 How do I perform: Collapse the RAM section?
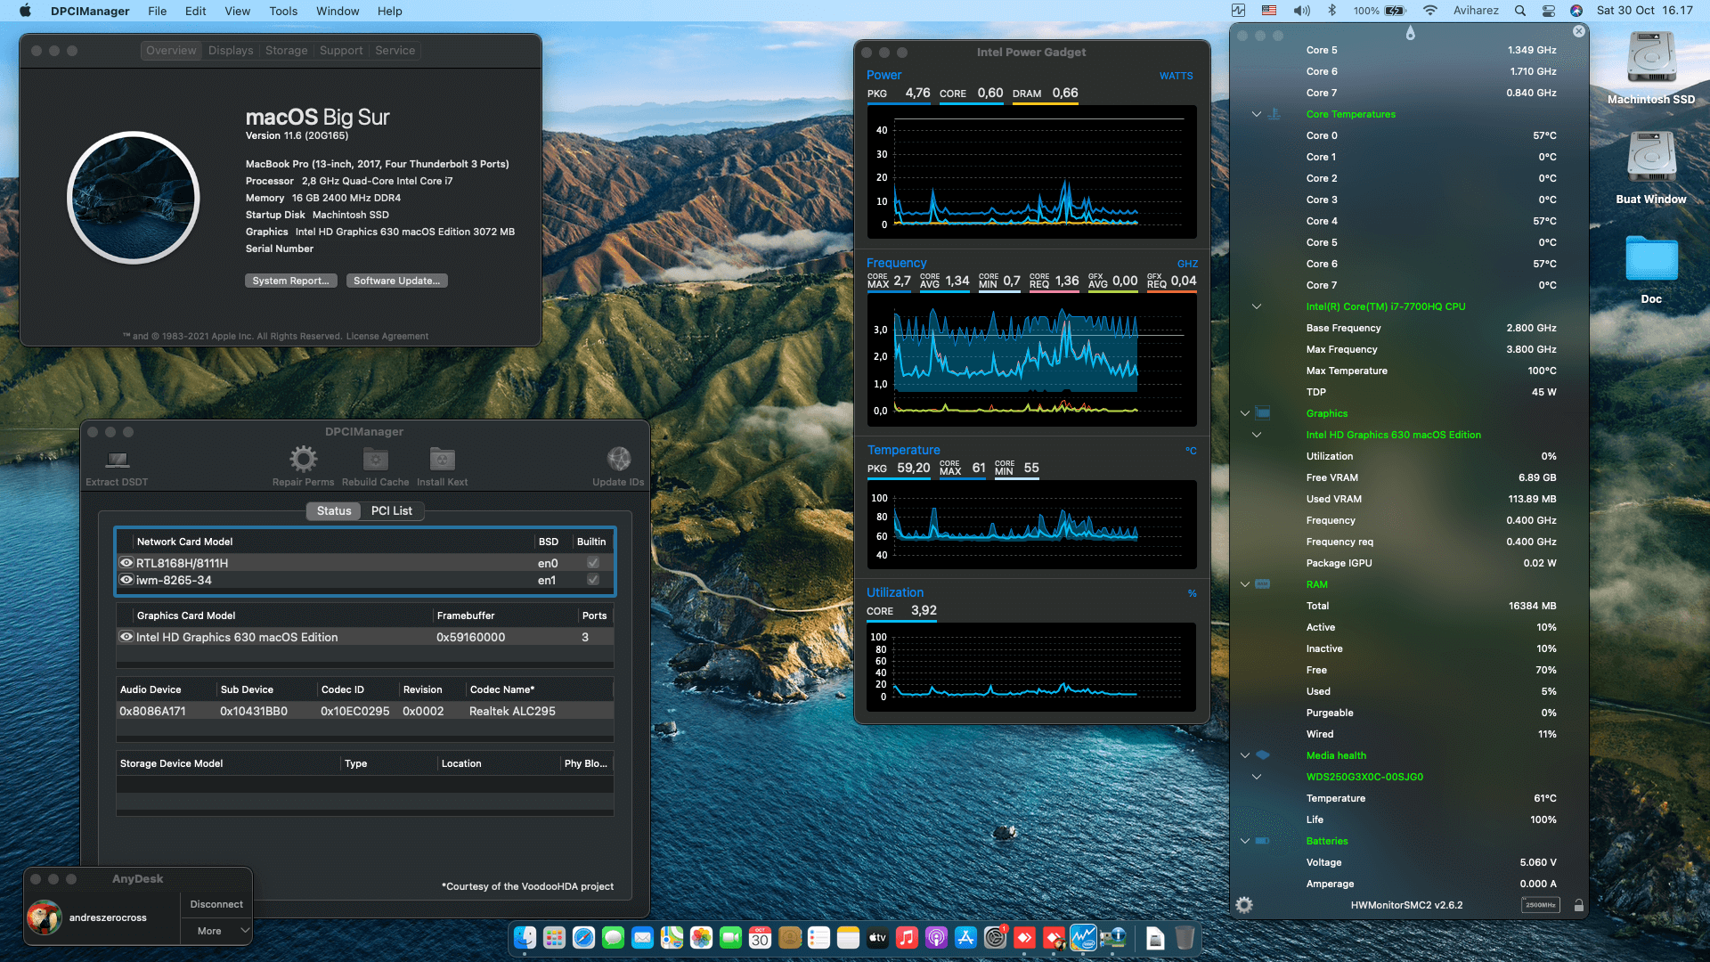(1245, 584)
